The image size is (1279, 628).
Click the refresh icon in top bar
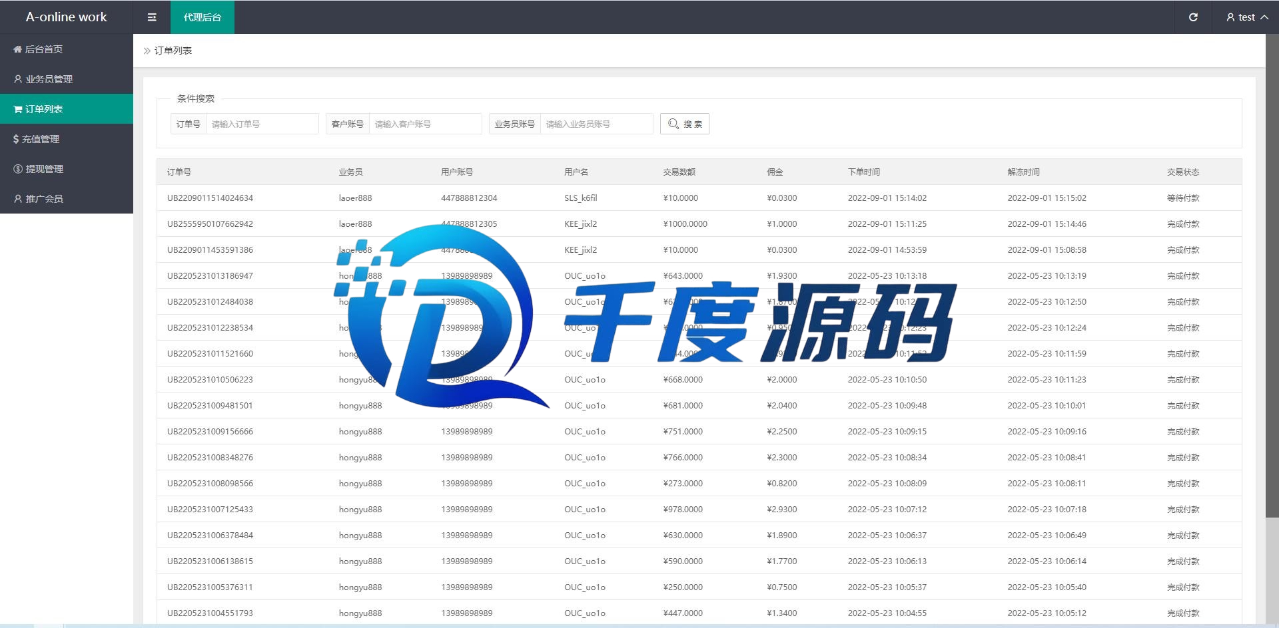pyautogui.click(x=1193, y=17)
